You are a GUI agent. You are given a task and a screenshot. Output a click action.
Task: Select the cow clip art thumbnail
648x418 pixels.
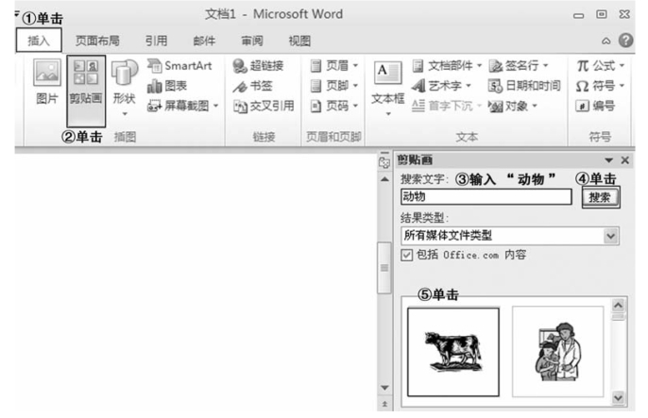[453, 352]
